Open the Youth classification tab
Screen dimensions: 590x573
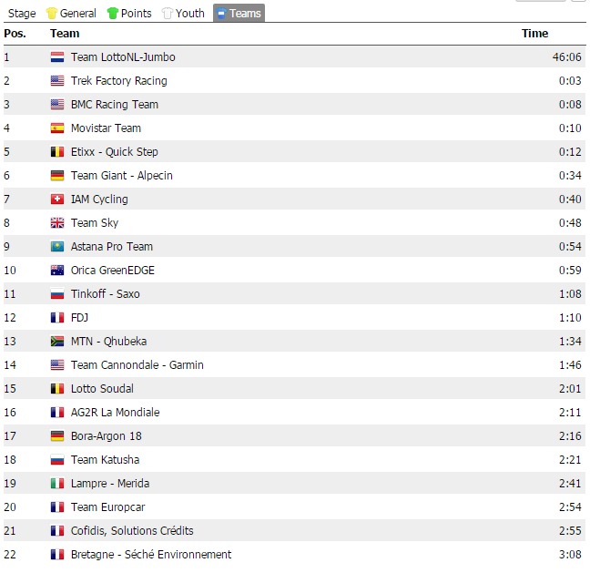(x=183, y=14)
